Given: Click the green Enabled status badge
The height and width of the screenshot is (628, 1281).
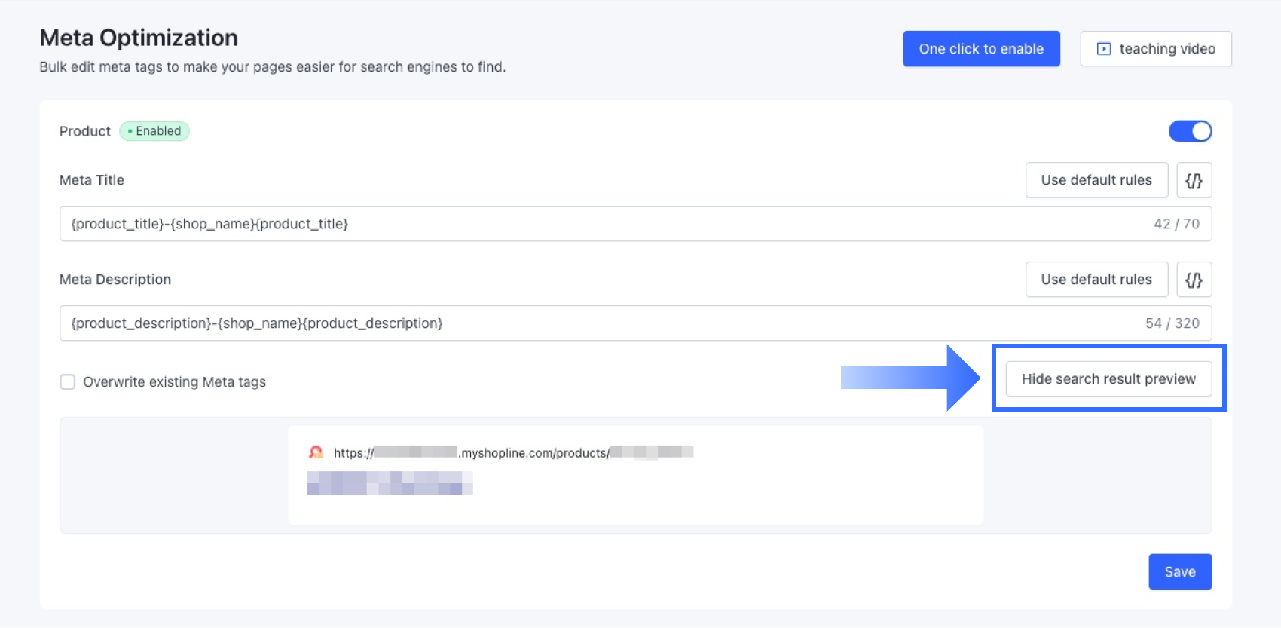Looking at the screenshot, I should point(154,131).
